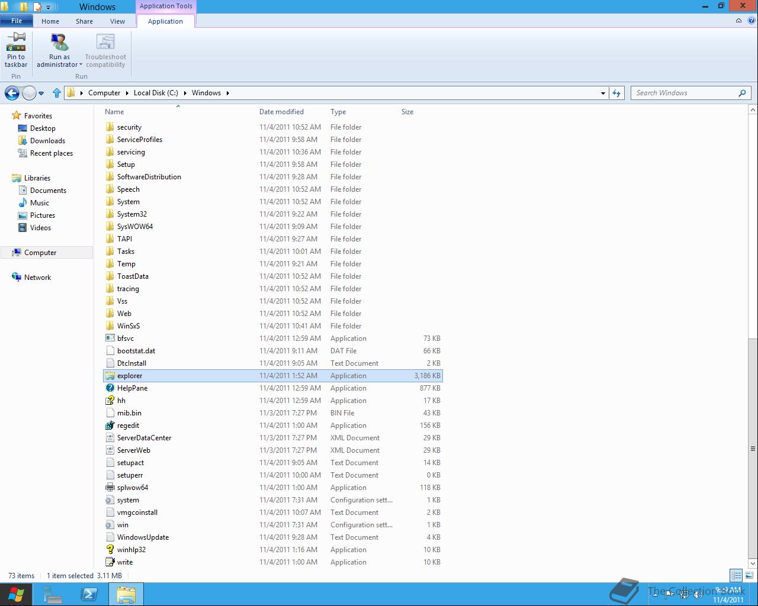
Task: Select the HelpPane application icon
Action: click(110, 388)
